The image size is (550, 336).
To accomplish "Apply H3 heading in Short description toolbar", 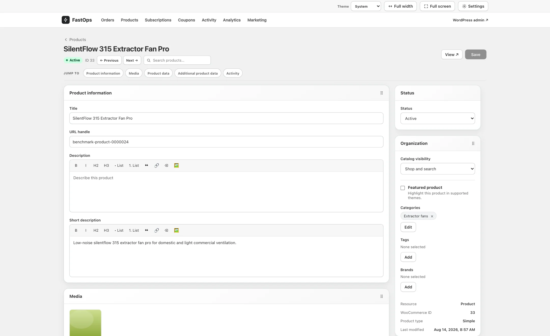I will pos(106,230).
